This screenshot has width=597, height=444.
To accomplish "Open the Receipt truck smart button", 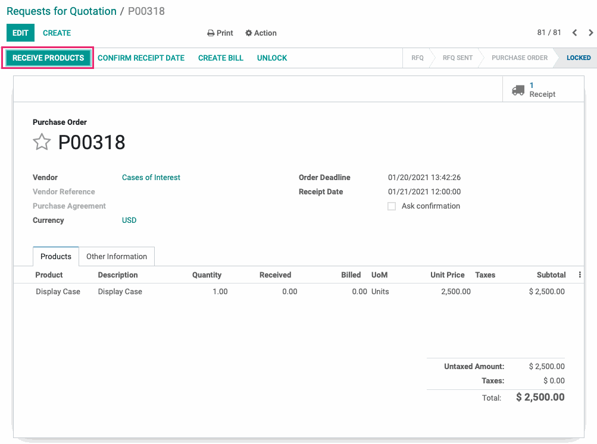I will [543, 90].
